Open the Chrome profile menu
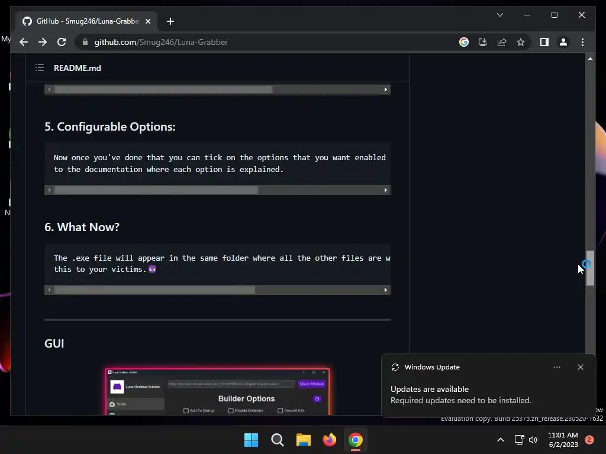The image size is (606, 454). pos(563,42)
